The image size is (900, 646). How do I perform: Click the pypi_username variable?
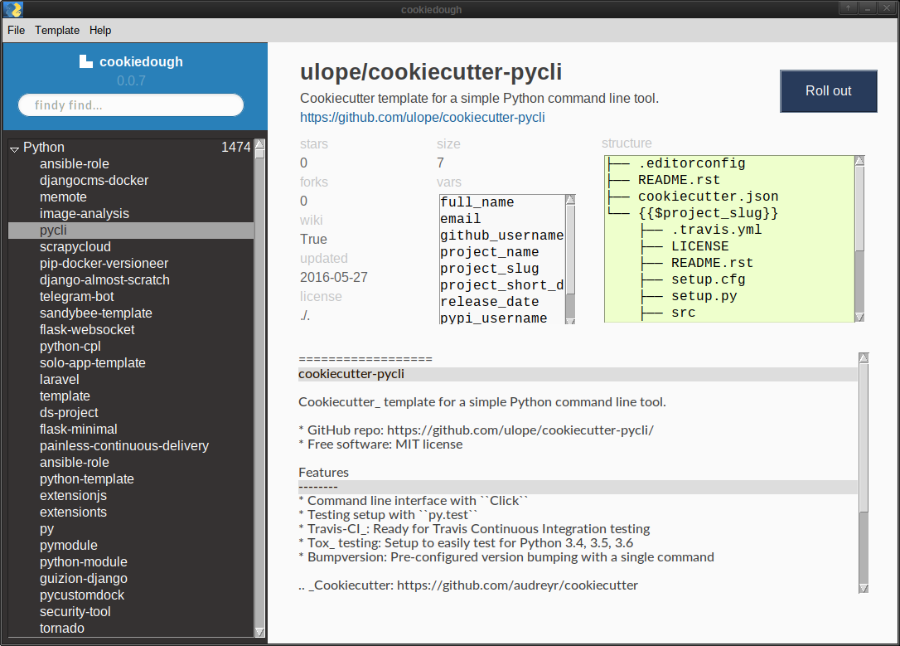(494, 318)
